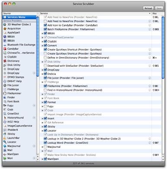Select Services Menu in source list
The width and height of the screenshot is (167, 169).
tap(19, 17)
